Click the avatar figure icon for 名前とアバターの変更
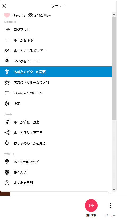The width and height of the screenshot is (127, 219). [x=7, y=72]
